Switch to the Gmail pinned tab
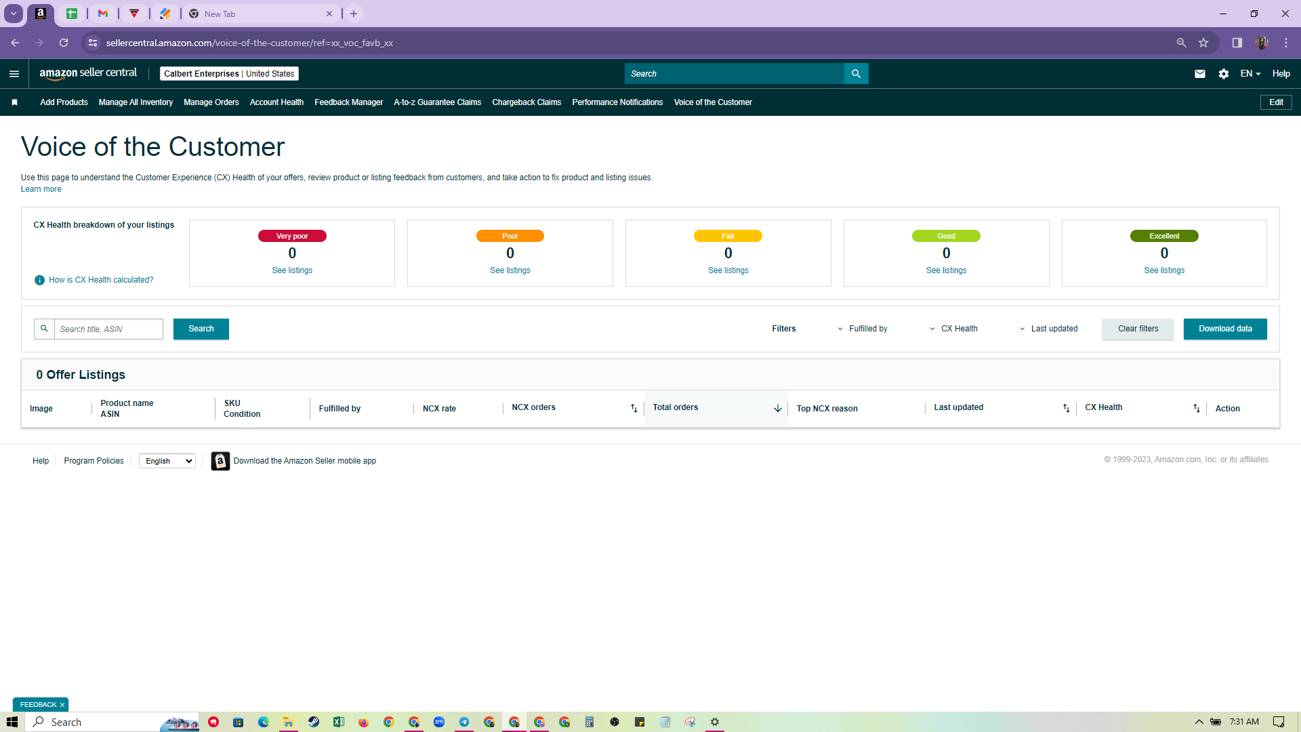The width and height of the screenshot is (1301, 732). click(103, 14)
